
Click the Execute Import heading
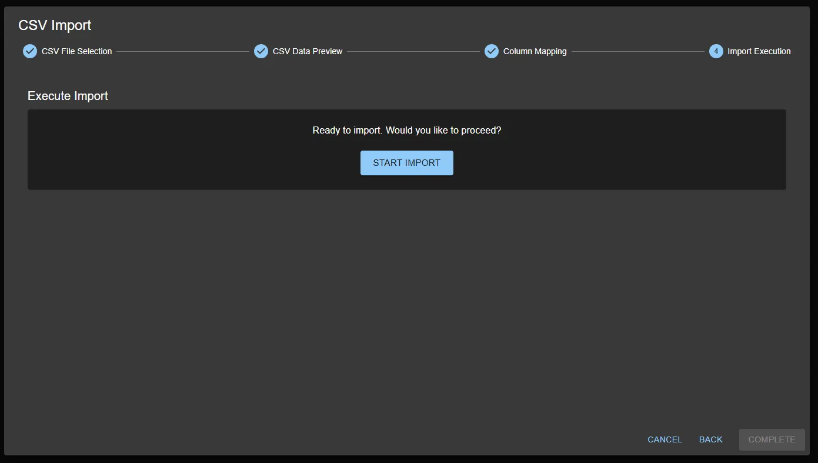[68, 96]
